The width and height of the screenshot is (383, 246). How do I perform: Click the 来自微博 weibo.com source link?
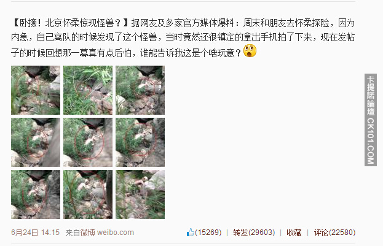point(100,233)
